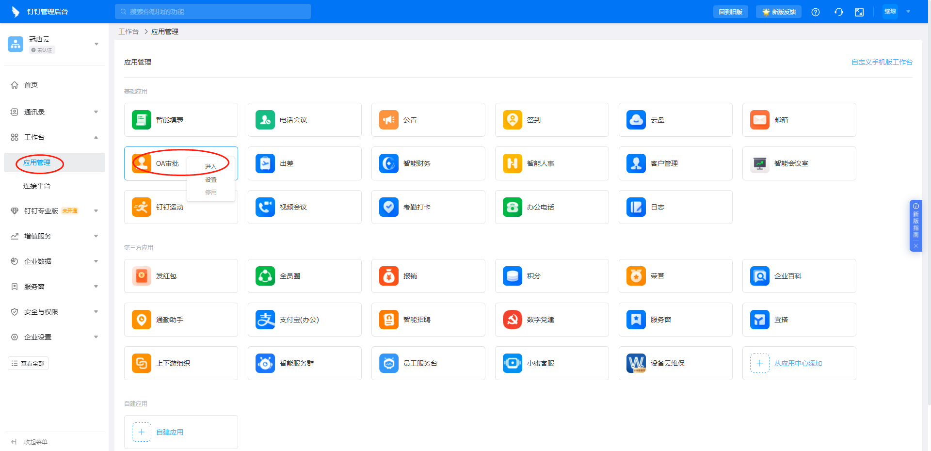Viewport: 931px width, 451px height.
Task: Open the 考勤打卡 app icon
Action: [x=389, y=207]
